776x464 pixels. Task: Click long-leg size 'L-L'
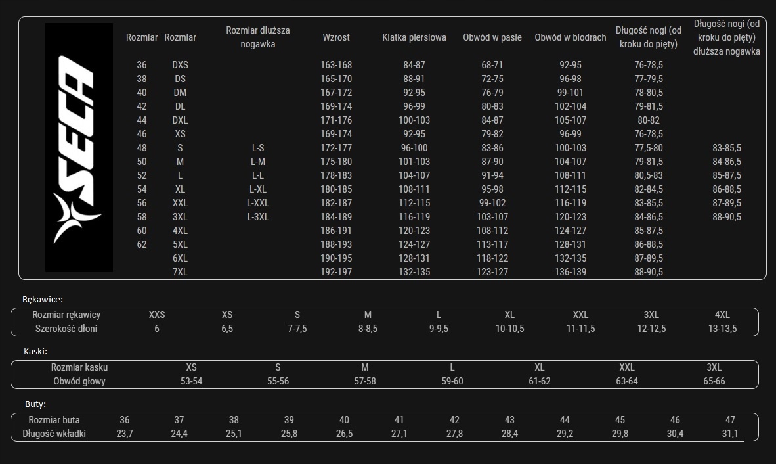[258, 175]
